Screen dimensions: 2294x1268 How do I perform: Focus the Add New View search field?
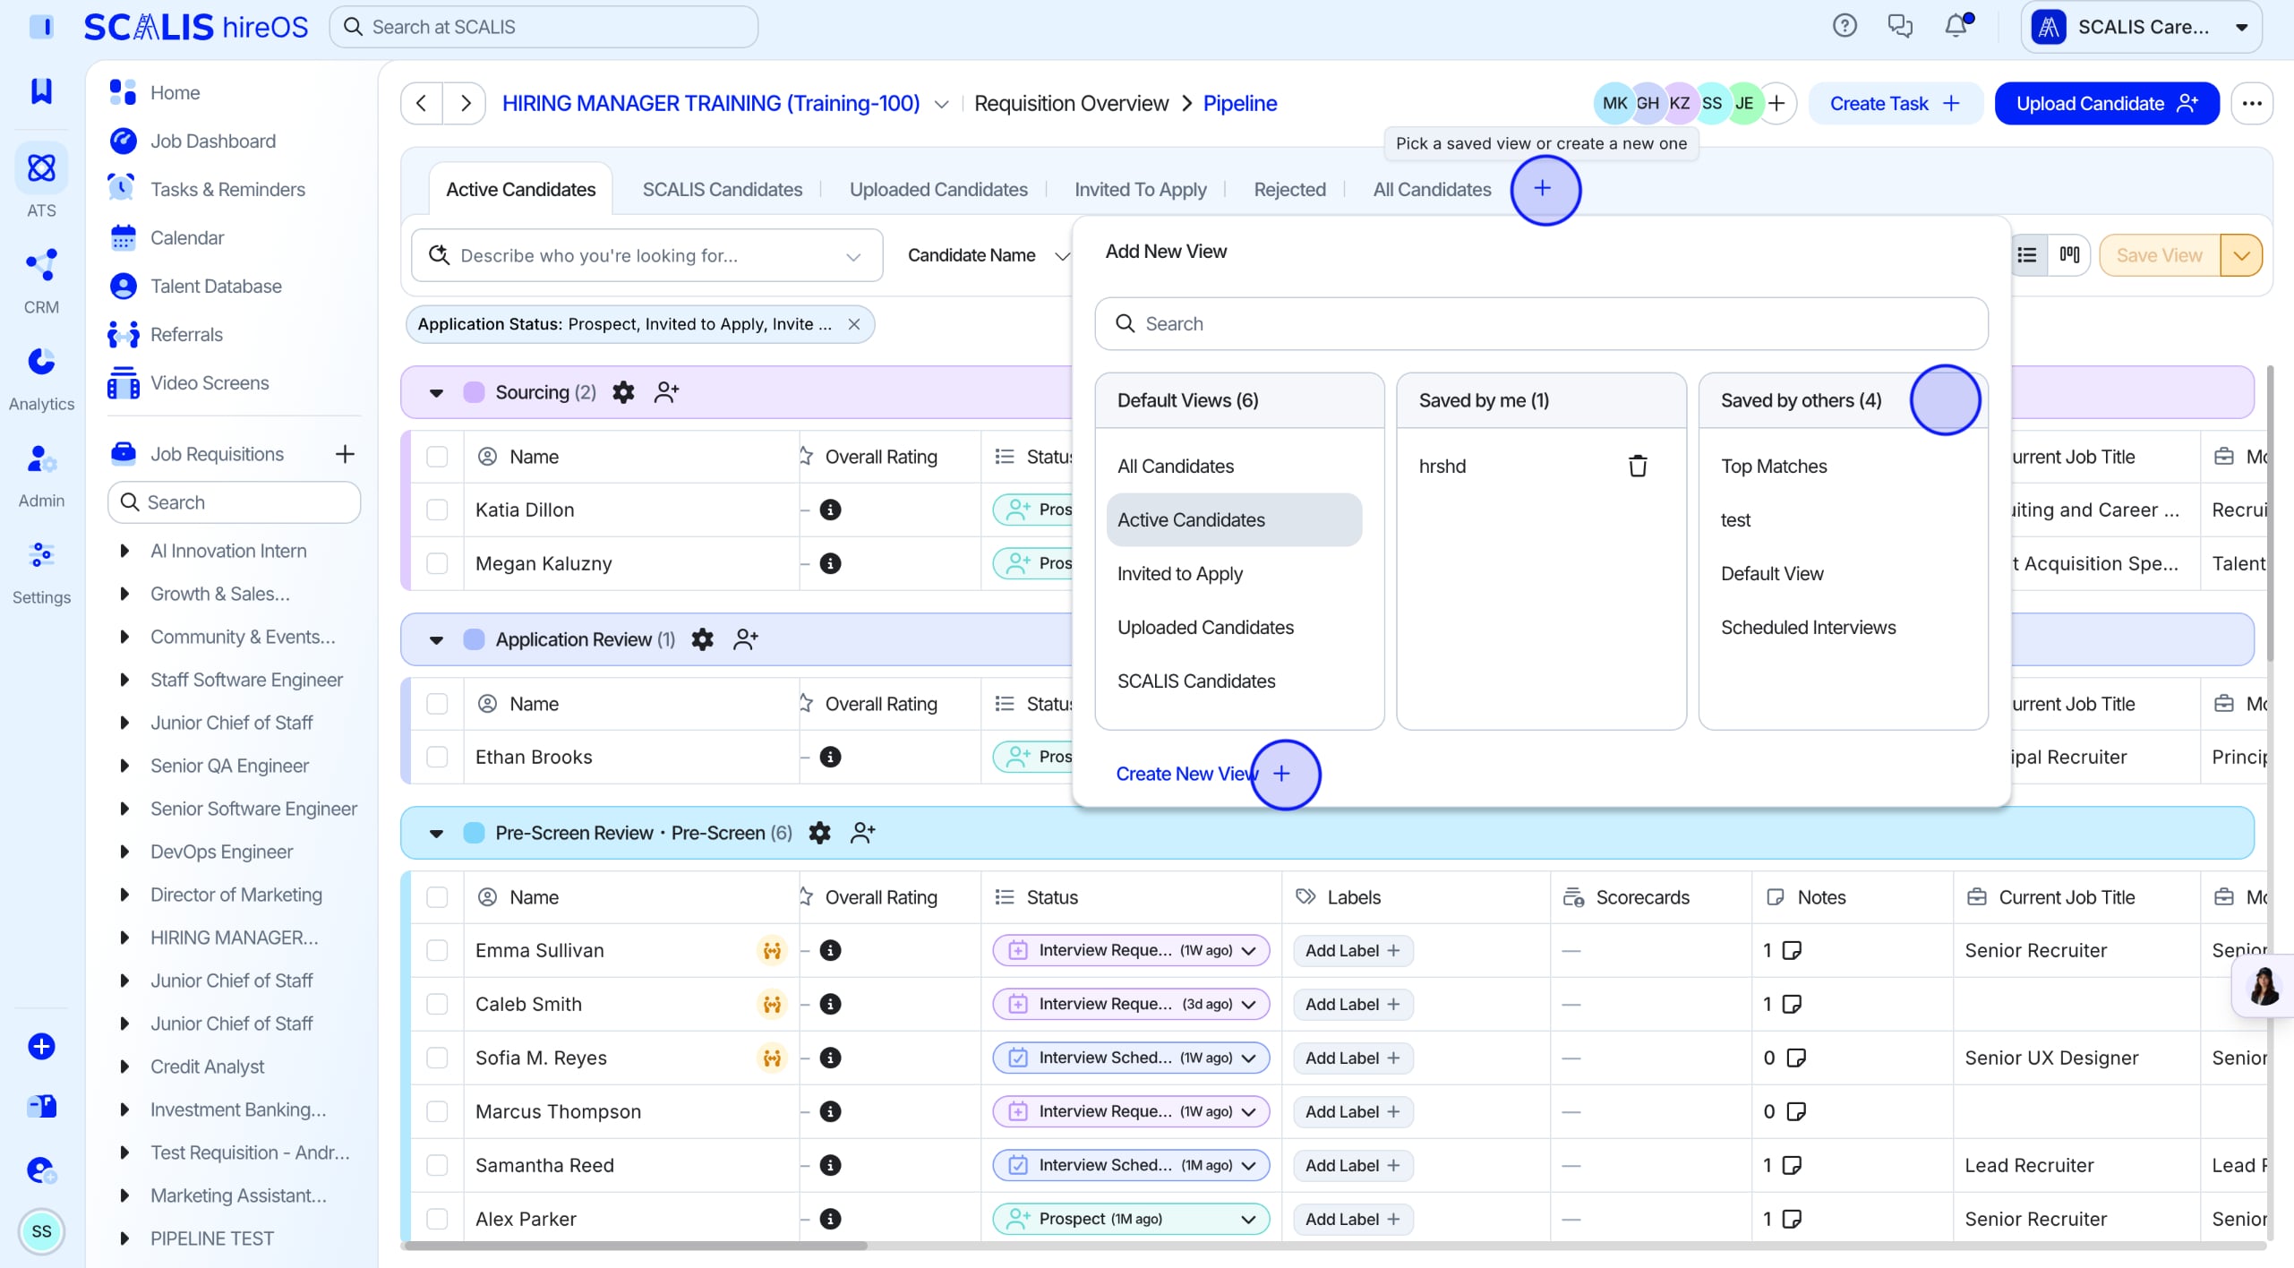coord(1541,323)
